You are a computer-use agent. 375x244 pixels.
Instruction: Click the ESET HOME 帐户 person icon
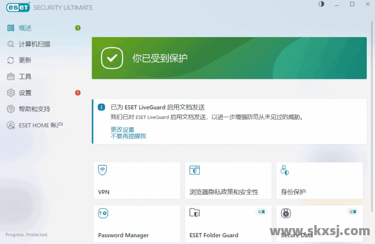pyautogui.click(x=11, y=125)
